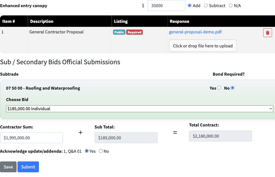This screenshot has height=177, width=275.
Task: Click the Total Contract field
Action: (220, 136)
